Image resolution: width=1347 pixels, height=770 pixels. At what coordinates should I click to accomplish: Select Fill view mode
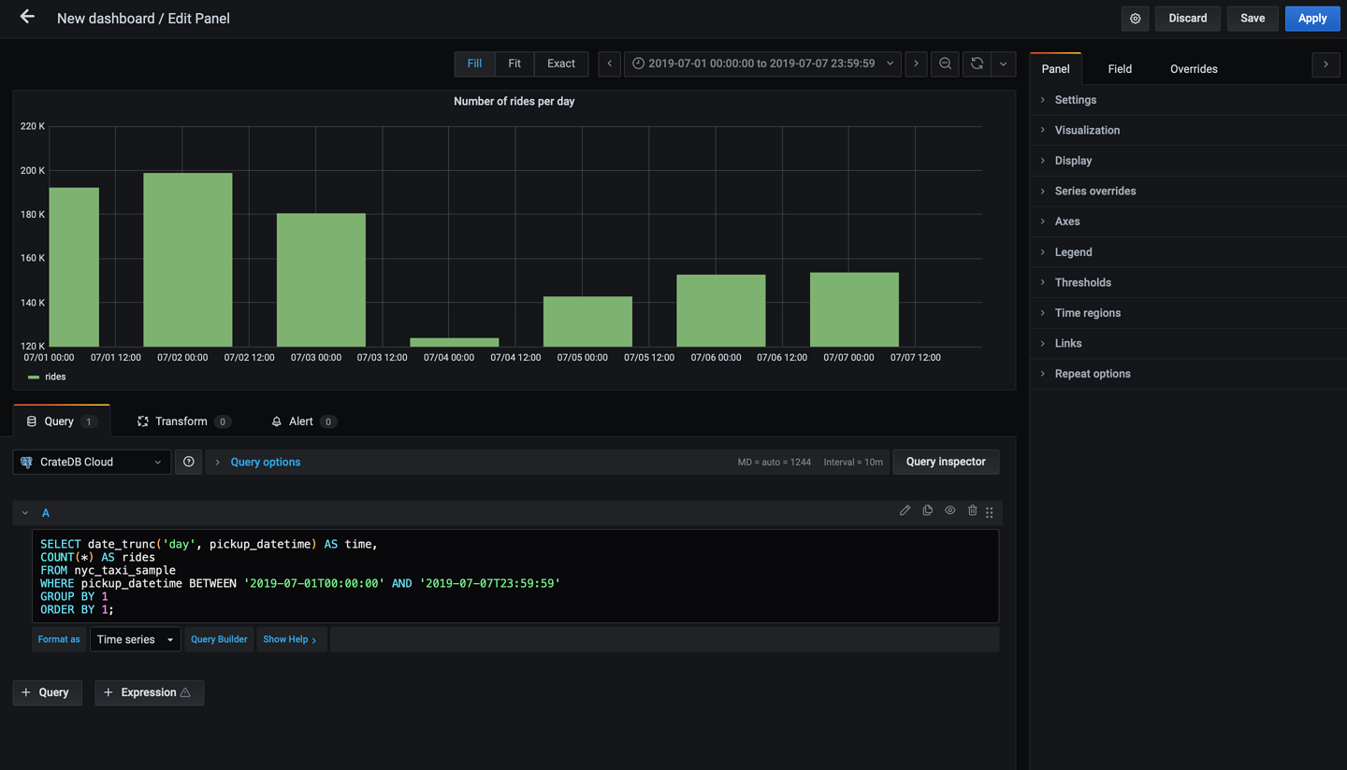click(474, 64)
